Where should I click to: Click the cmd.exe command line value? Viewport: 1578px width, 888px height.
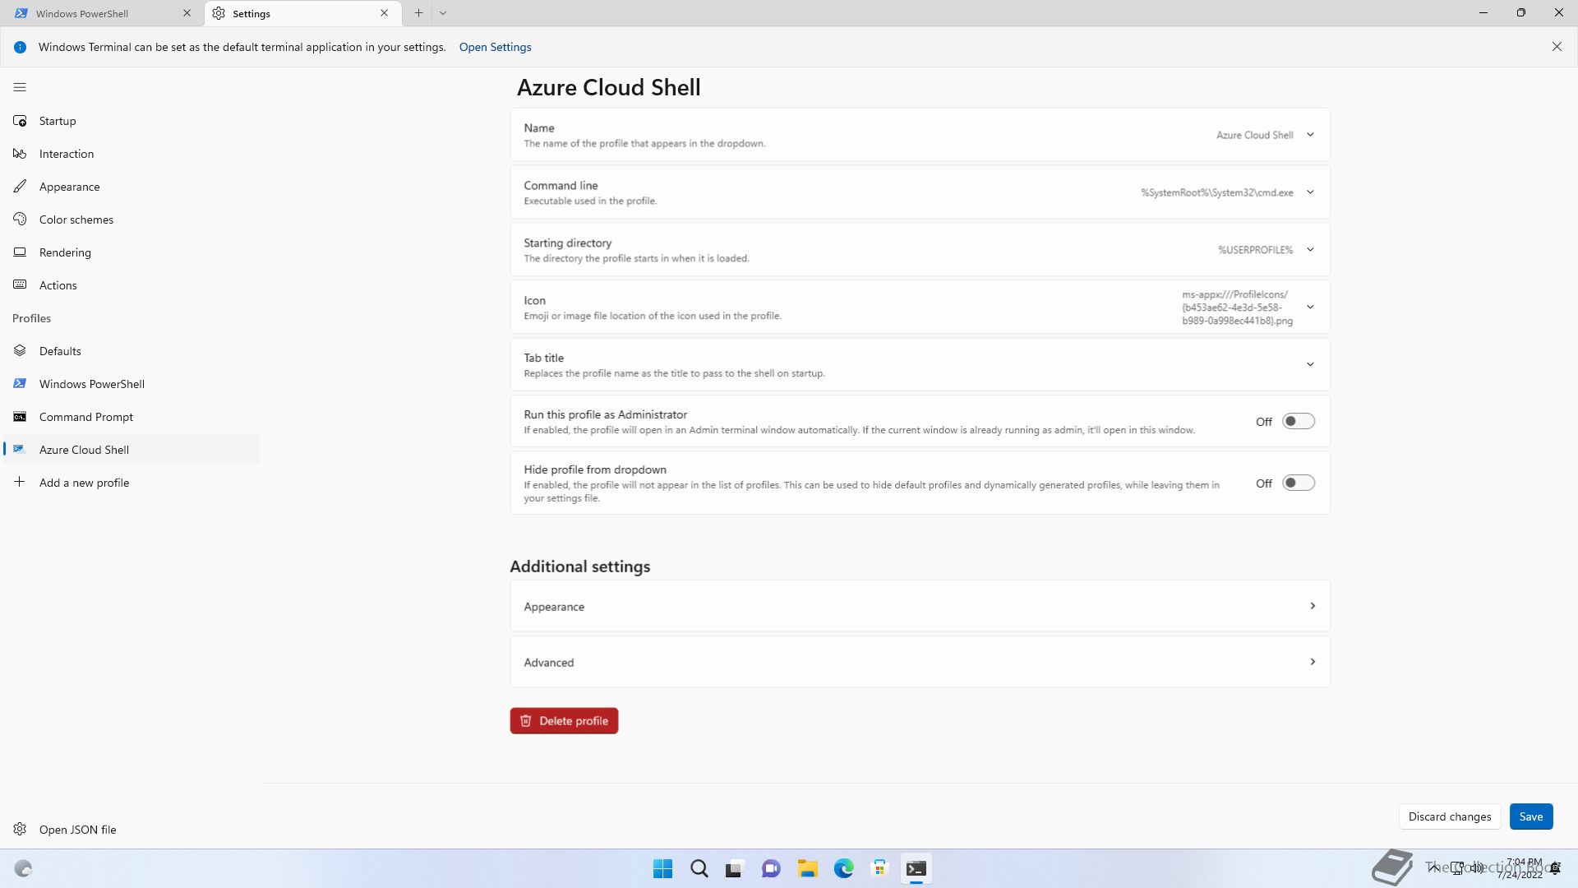1216,192
